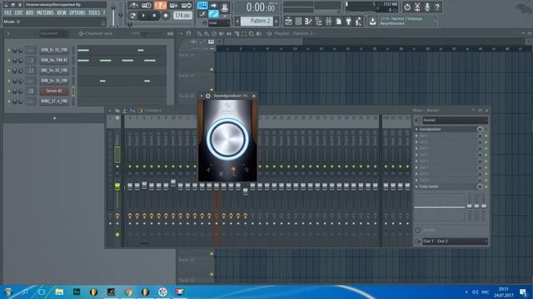The height and width of the screenshot is (299, 533).
Task: Toggle the metronome icon
Action: (133, 6)
